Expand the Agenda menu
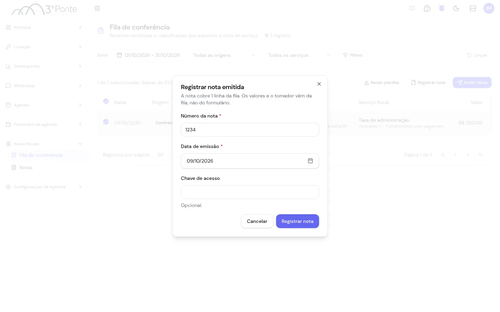Screen dimensions: 500x312 (x=44, y=105)
